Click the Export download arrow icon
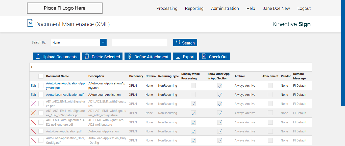 (x=178, y=56)
